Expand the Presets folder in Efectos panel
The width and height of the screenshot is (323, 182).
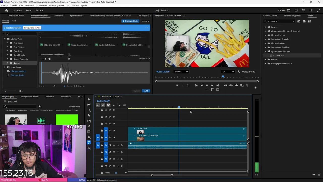point(265,27)
